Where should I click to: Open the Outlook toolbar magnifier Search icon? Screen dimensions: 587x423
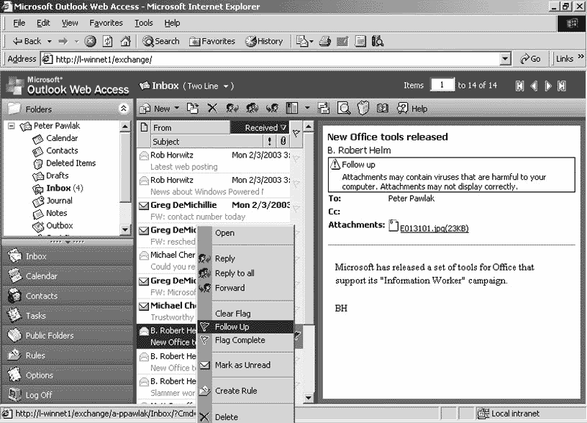[x=344, y=108]
